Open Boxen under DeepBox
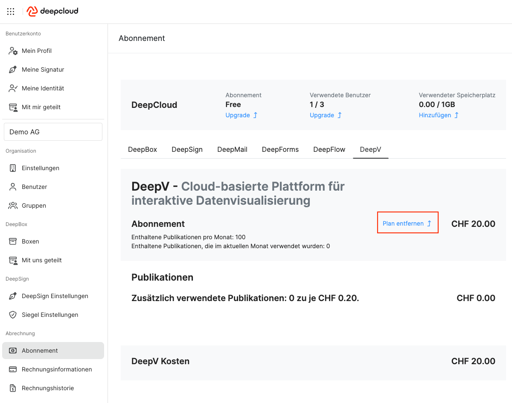This screenshot has width=512, height=403. [x=30, y=241]
